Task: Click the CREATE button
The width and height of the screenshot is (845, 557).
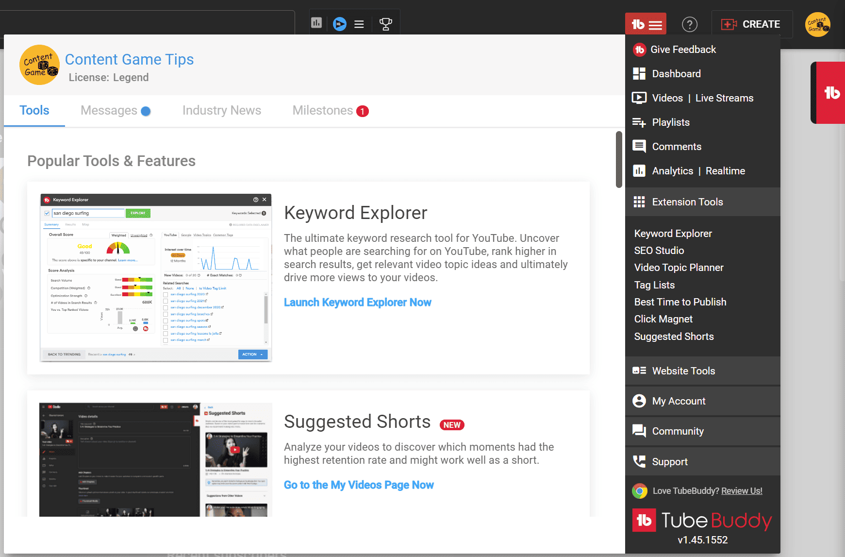Action: click(x=752, y=24)
